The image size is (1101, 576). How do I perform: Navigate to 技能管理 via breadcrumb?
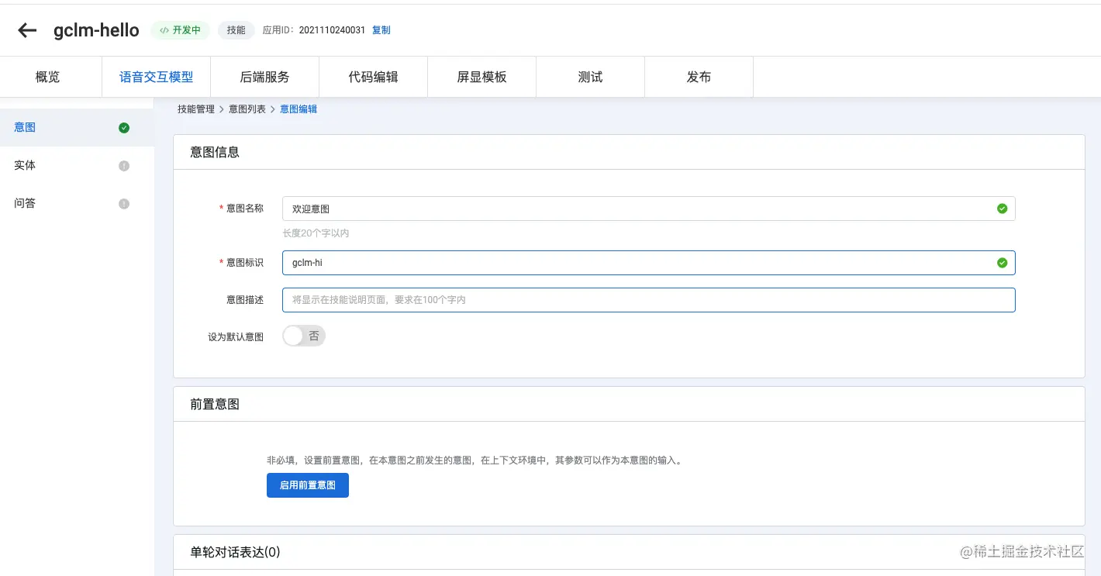[196, 109]
